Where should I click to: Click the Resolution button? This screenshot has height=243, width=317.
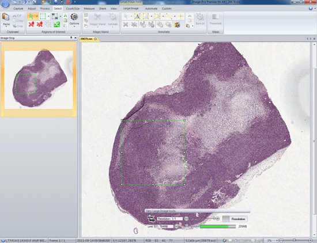pos(235,219)
